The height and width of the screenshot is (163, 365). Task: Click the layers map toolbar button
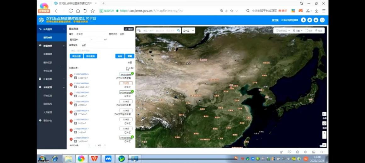[x=319, y=31]
